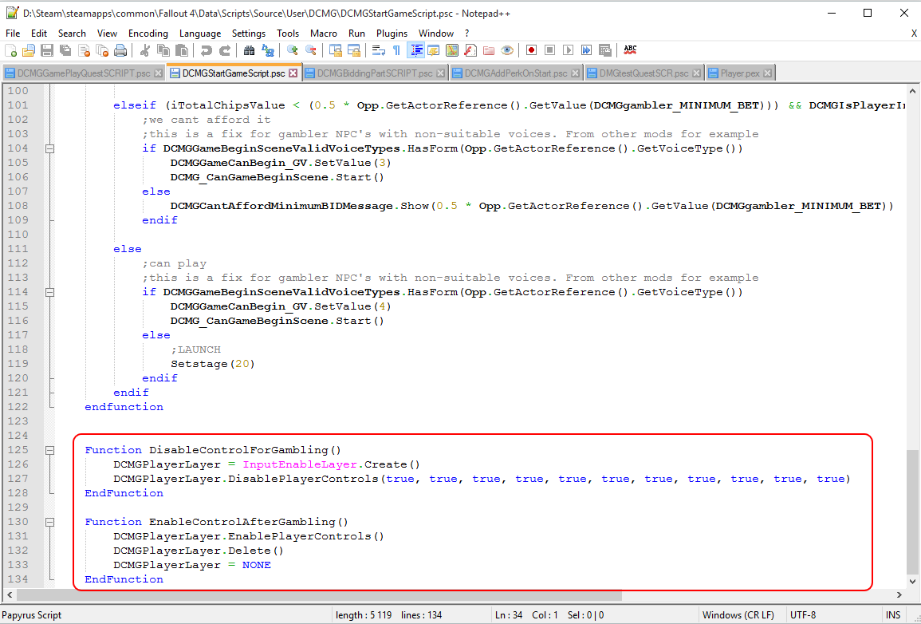Print the document using printer icon
This screenshot has height=624, width=921.
tap(120, 50)
